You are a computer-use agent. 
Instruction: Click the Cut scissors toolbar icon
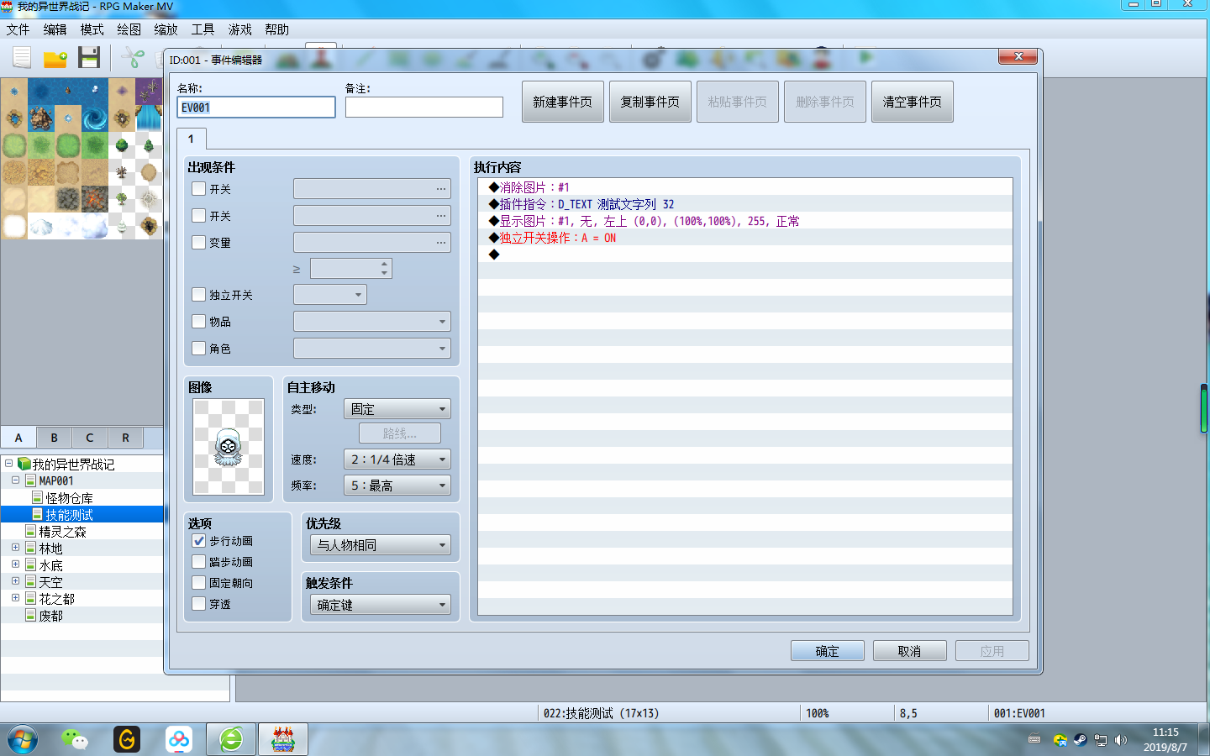(x=132, y=57)
